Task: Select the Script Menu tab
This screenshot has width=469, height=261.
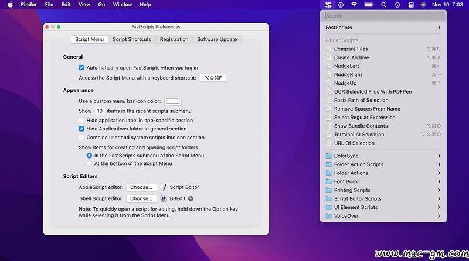Action: click(x=90, y=39)
